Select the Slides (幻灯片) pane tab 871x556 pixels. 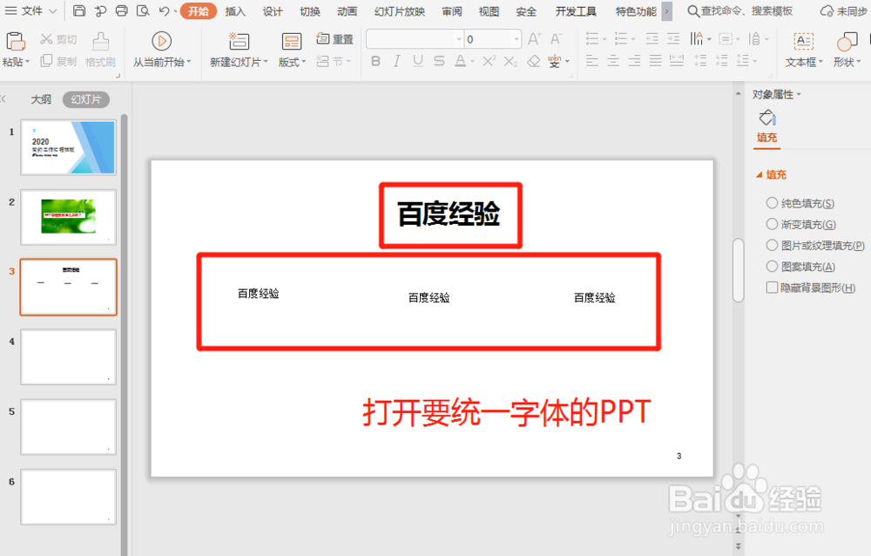coord(86,99)
